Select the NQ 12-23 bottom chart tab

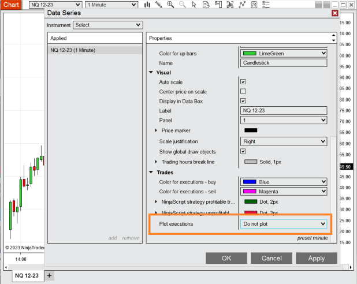27,275
